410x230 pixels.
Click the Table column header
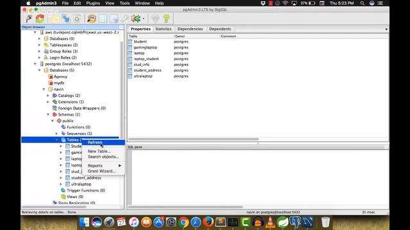pyautogui.click(x=151, y=36)
